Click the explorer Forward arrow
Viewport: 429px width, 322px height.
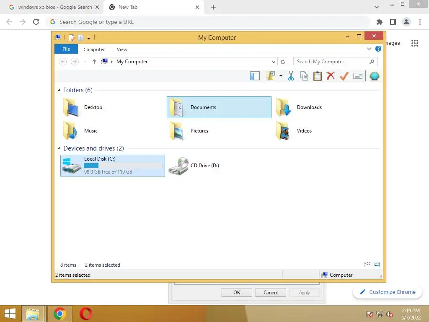coord(75,62)
